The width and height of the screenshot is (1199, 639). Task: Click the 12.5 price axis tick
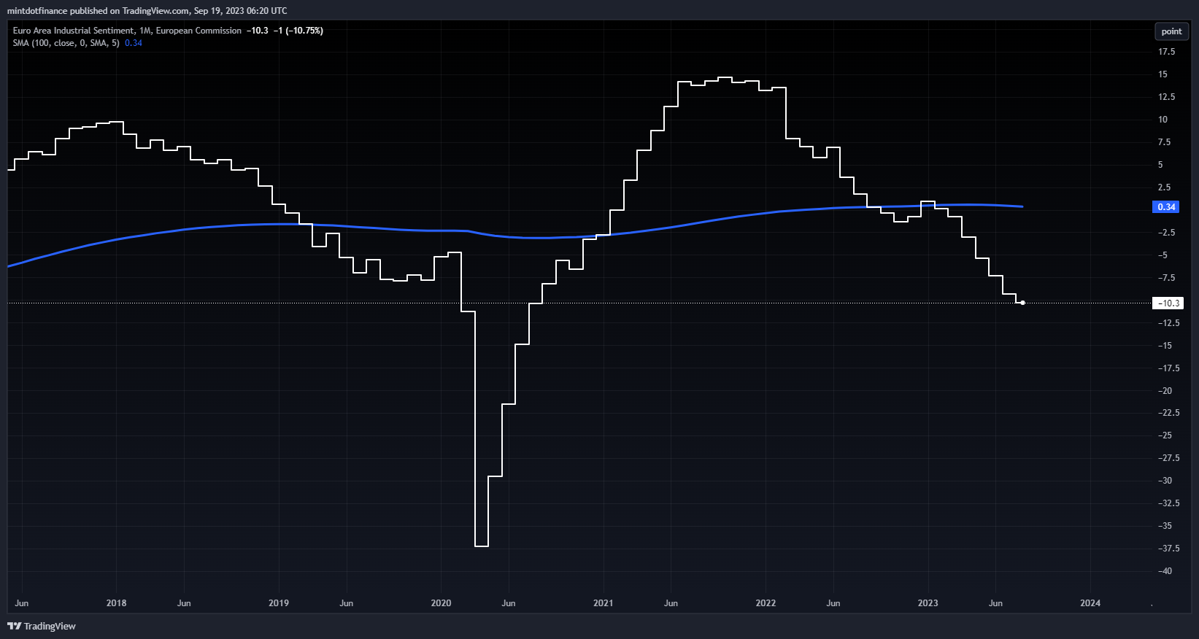coord(1166,97)
